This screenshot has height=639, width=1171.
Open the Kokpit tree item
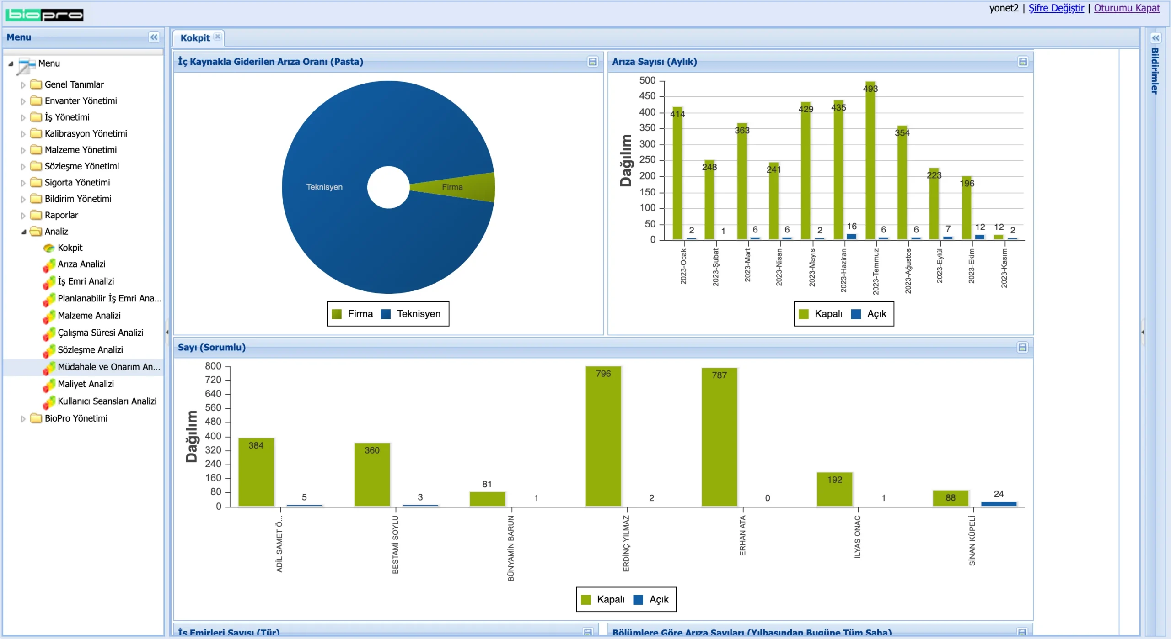pyautogui.click(x=70, y=248)
